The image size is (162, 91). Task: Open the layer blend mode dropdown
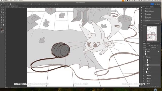[x=147, y=47]
